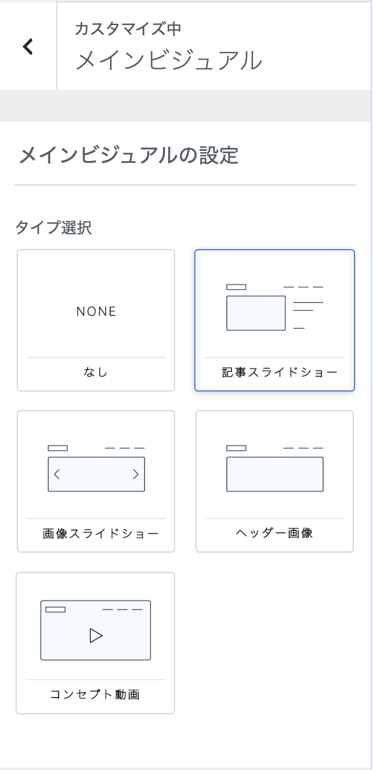Click the right arrow in the slideshow icon
The image size is (373, 770).
[135, 474]
